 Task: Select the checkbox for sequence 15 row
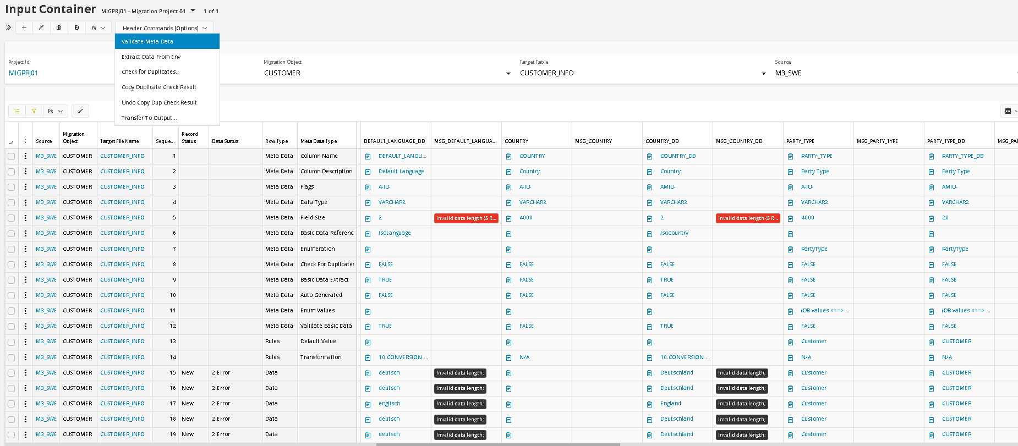pos(11,373)
